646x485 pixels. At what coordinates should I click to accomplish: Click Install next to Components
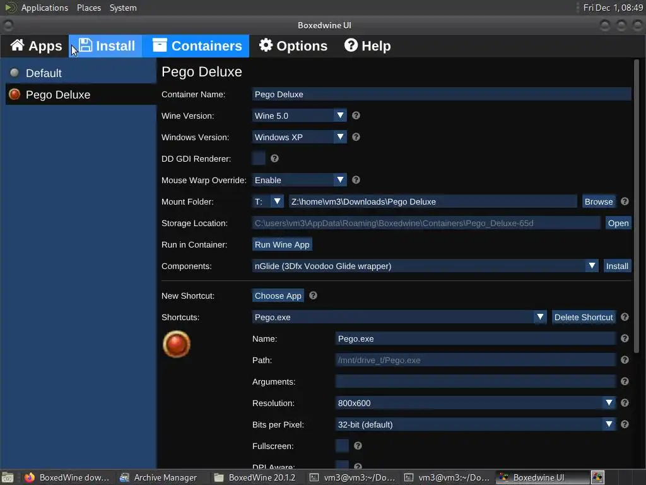617,266
